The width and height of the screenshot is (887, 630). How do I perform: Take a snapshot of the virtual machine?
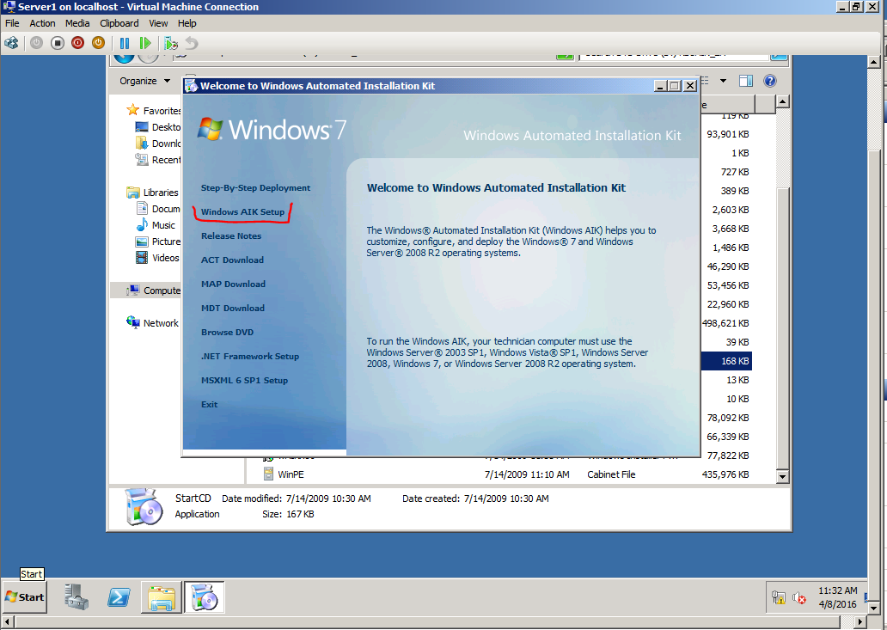[171, 43]
